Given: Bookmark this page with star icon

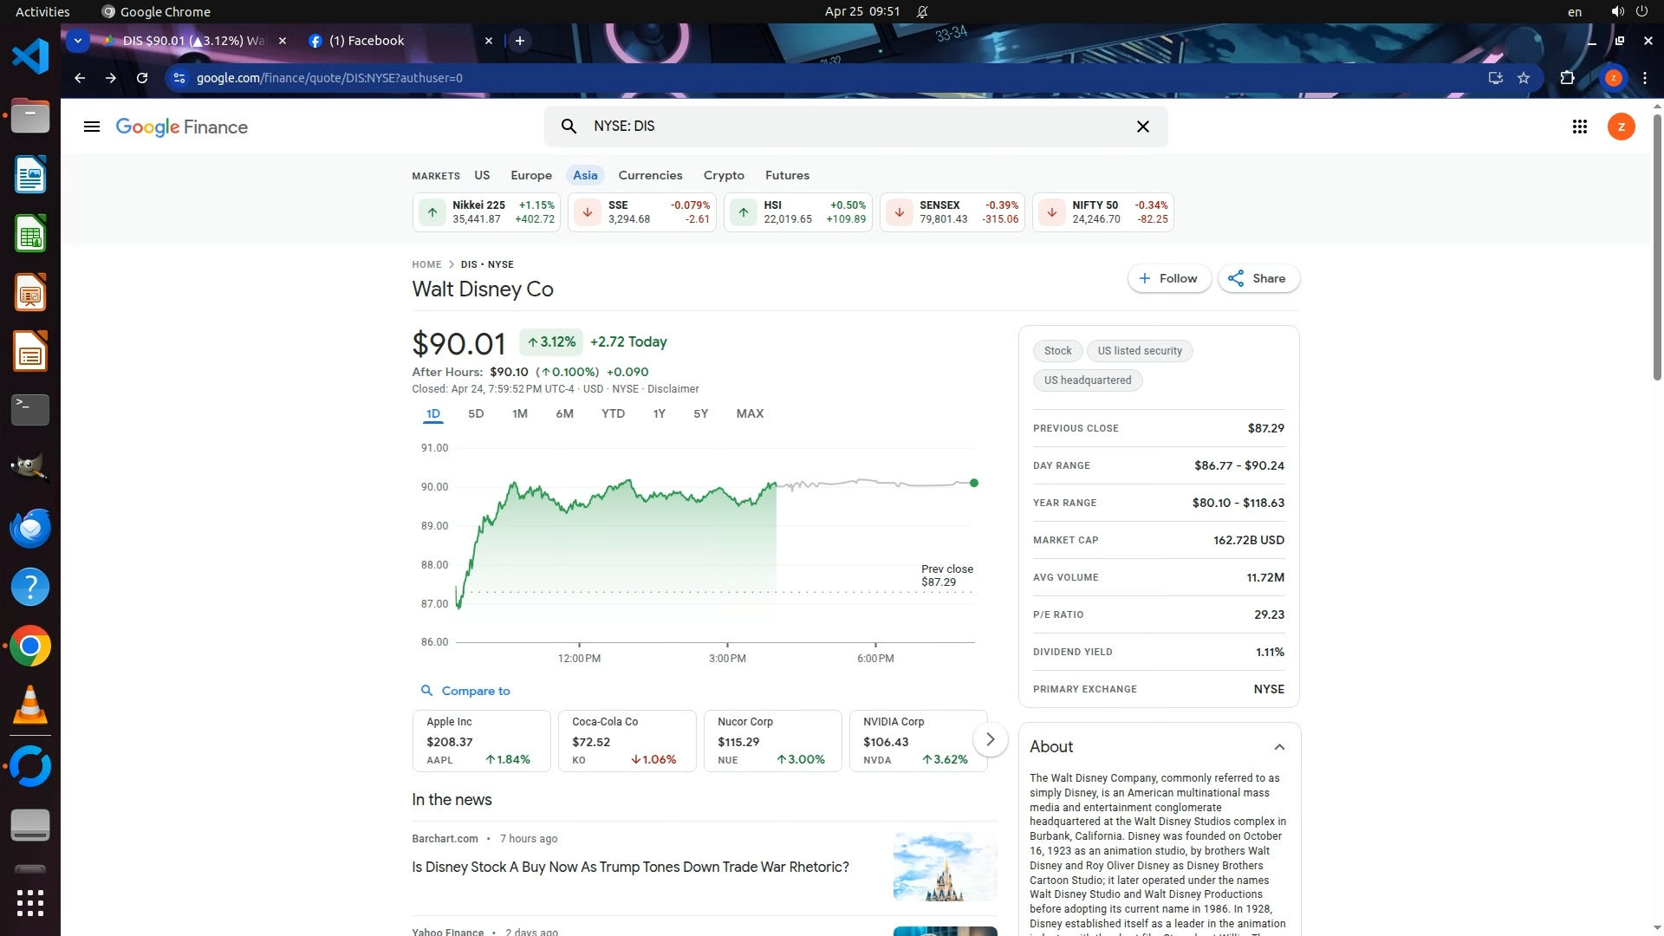Looking at the screenshot, I should (1524, 78).
